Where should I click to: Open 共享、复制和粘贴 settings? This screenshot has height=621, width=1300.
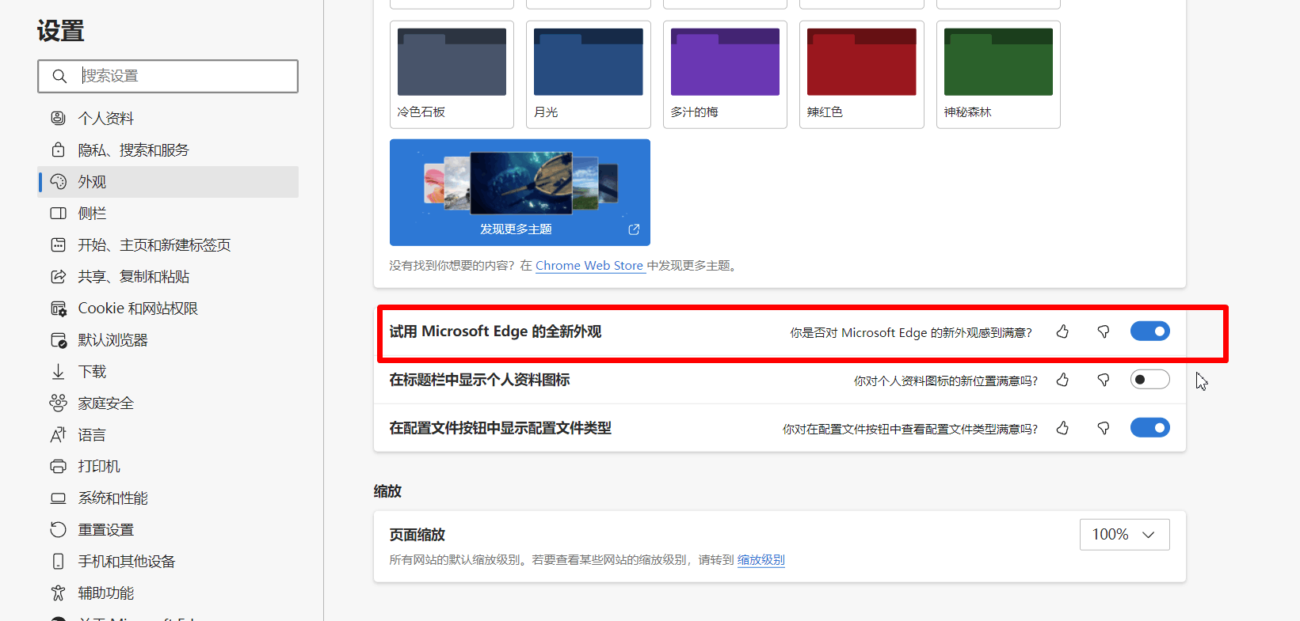point(168,276)
